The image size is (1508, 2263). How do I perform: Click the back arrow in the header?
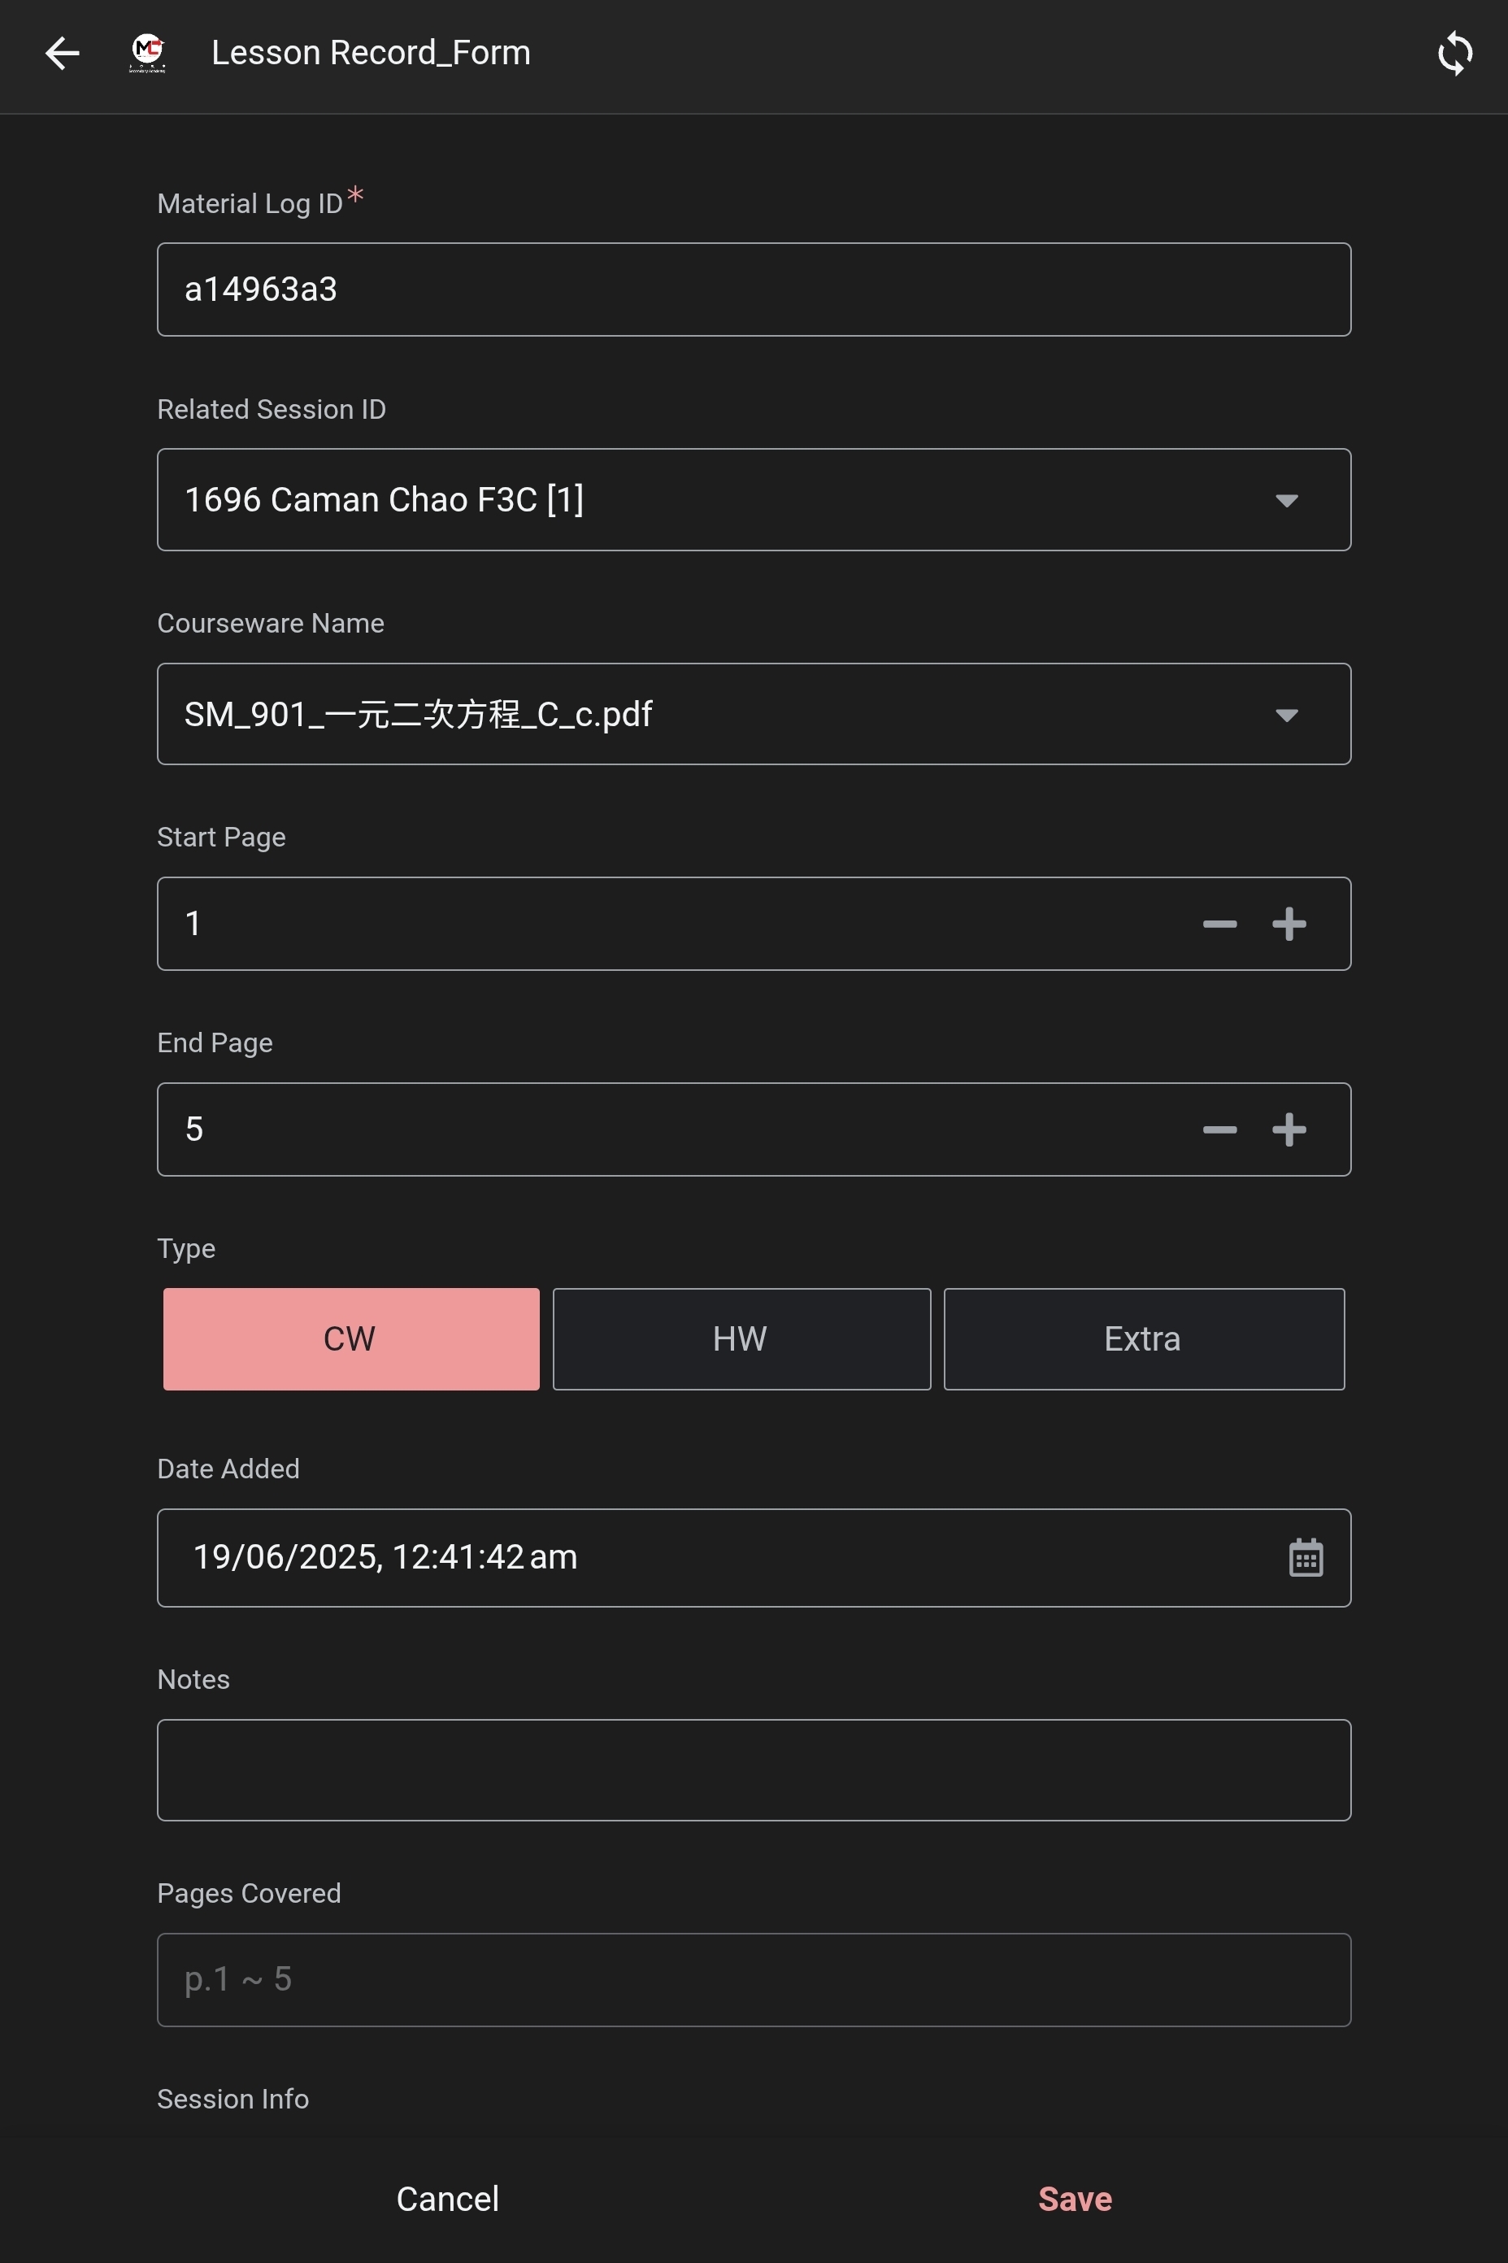62,54
